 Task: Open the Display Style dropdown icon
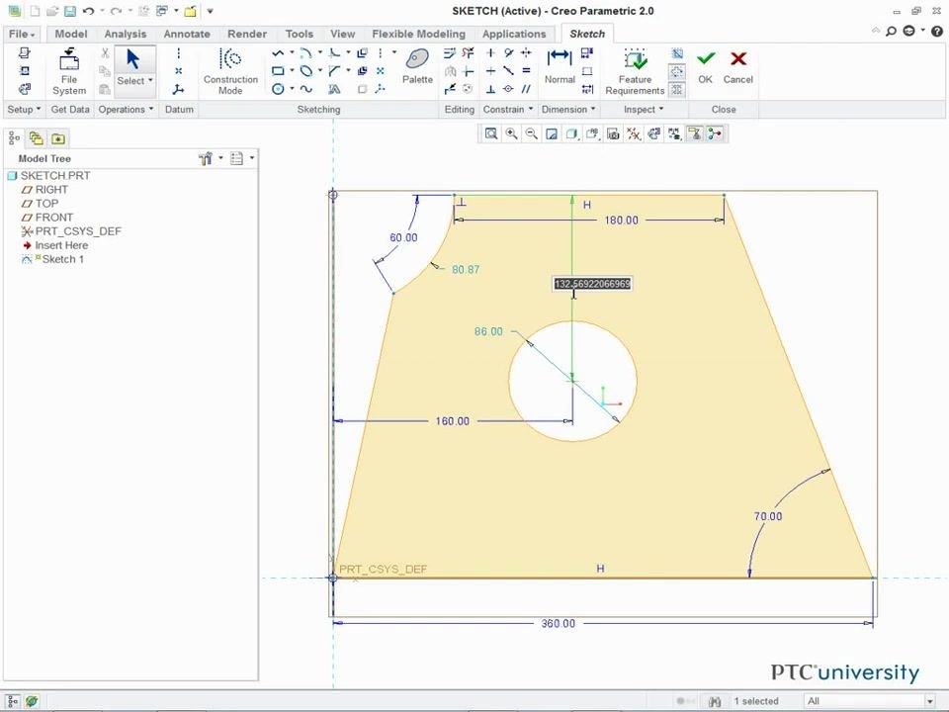click(x=572, y=133)
